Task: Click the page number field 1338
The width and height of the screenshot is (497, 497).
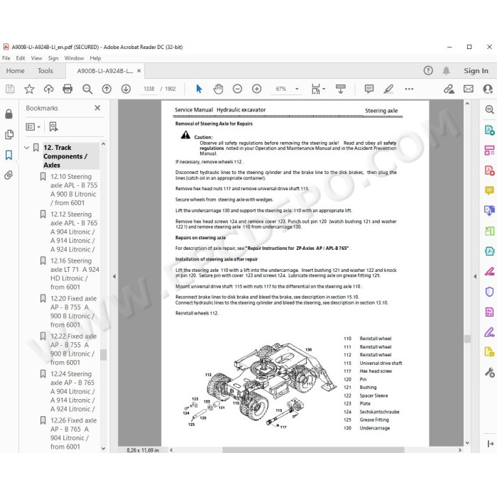Action: [149, 89]
